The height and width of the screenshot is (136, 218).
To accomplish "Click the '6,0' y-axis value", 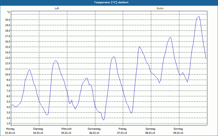I will [x=8, y=96].
